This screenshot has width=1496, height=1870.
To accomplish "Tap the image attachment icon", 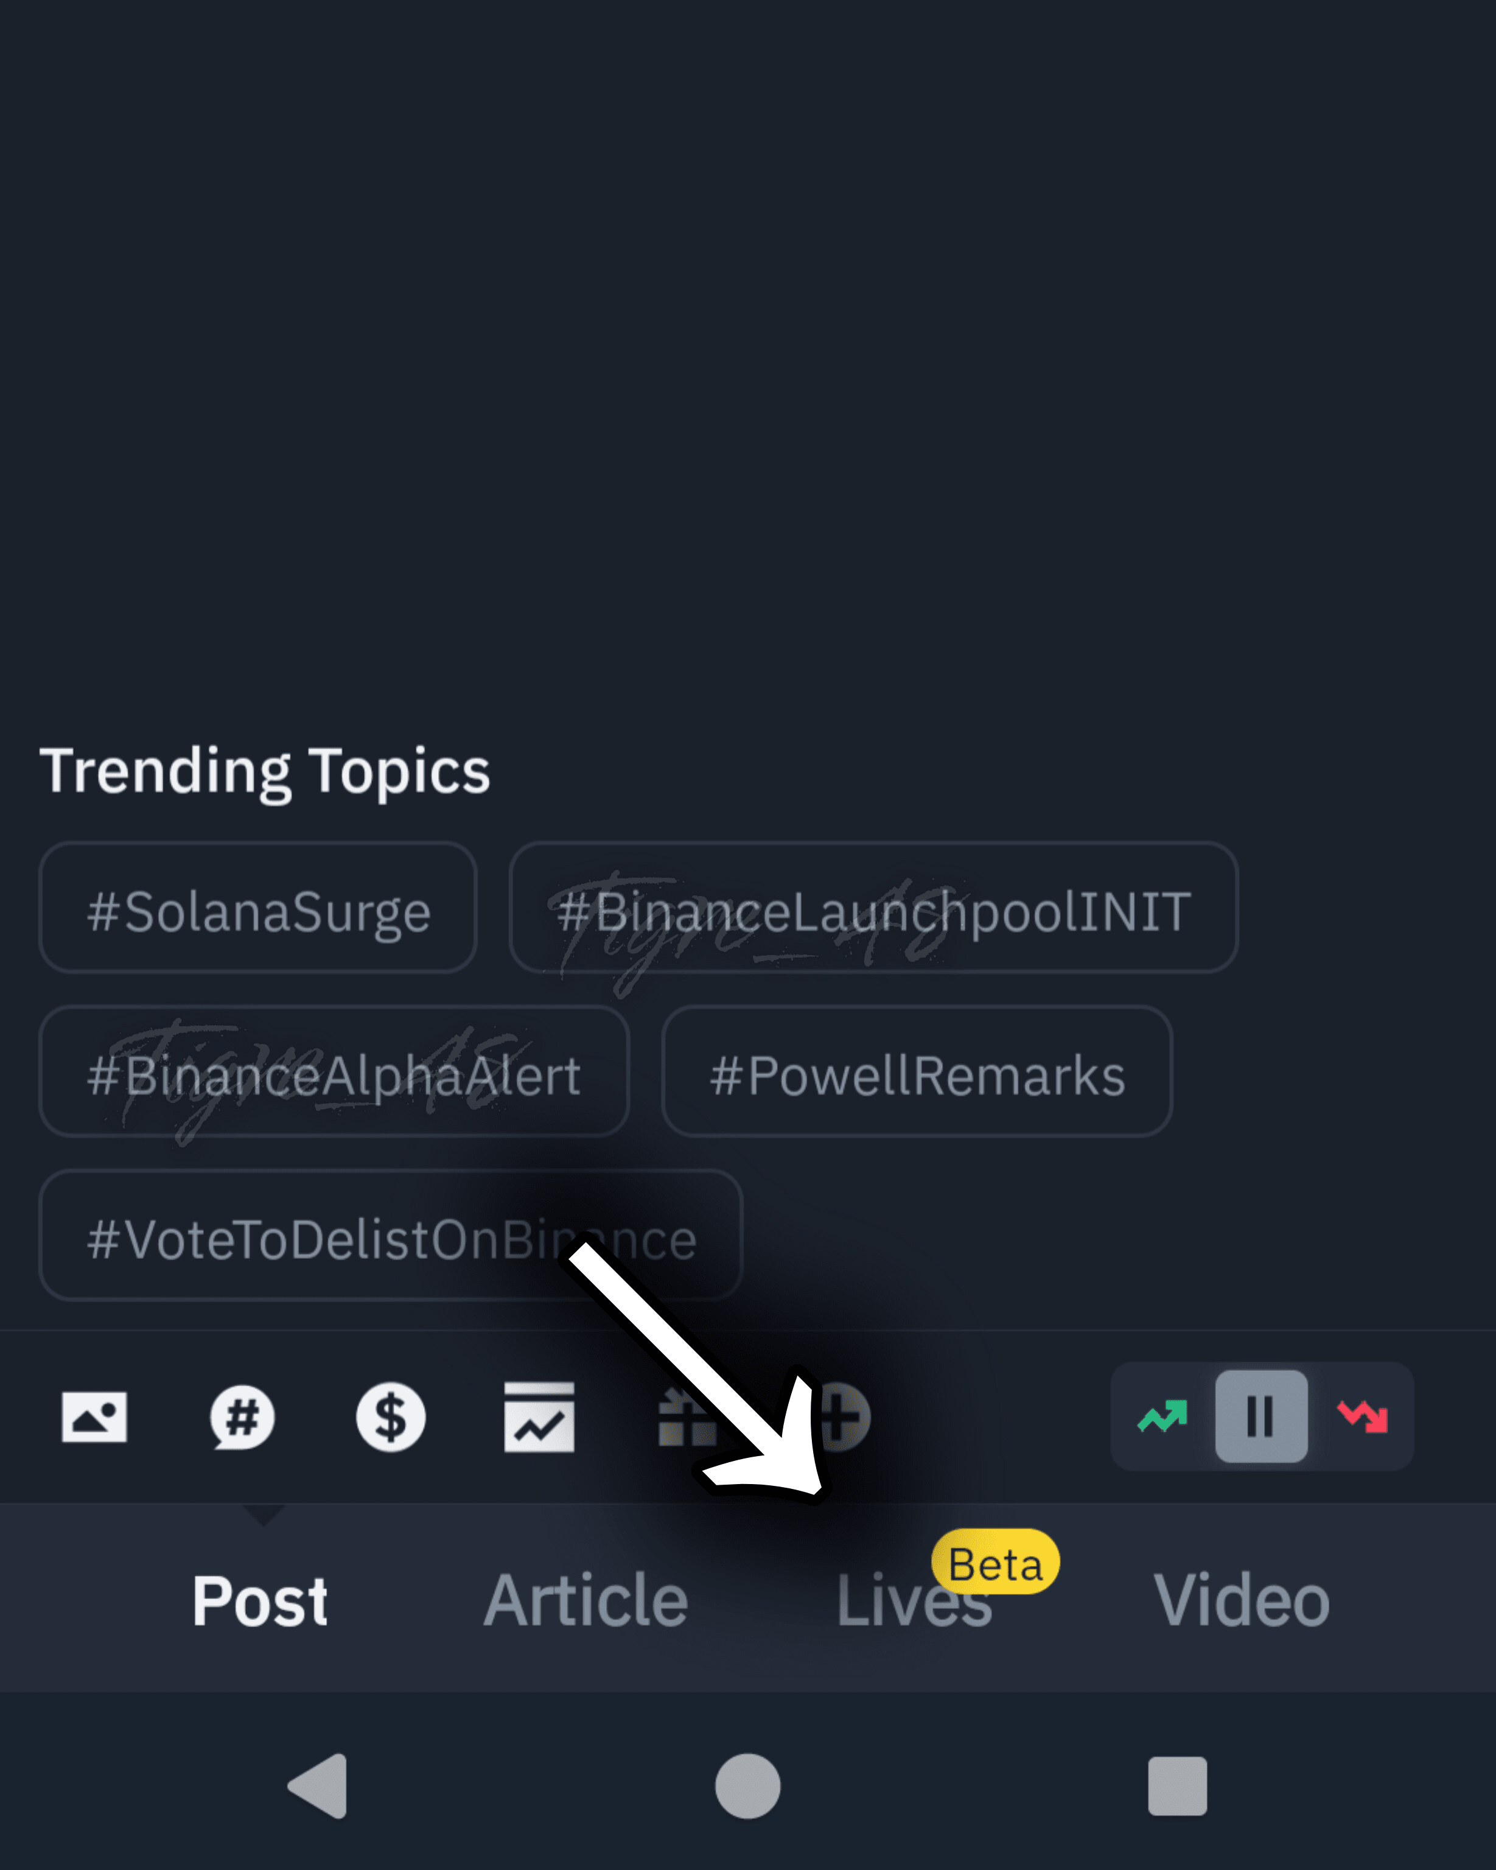I will (94, 1417).
